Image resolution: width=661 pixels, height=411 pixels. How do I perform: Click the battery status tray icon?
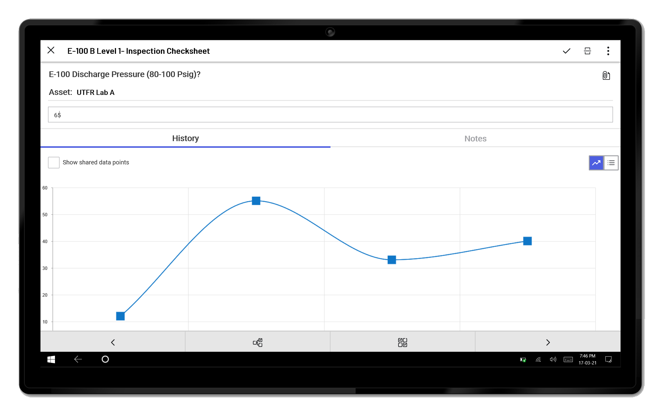tap(523, 360)
